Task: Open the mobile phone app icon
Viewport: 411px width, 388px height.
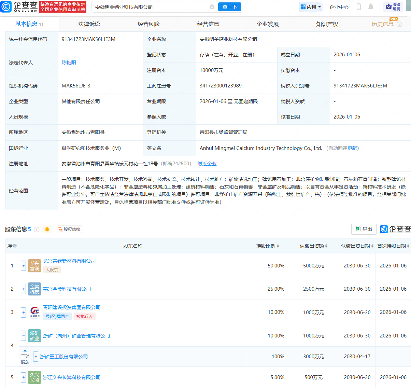Action: tap(359, 7)
